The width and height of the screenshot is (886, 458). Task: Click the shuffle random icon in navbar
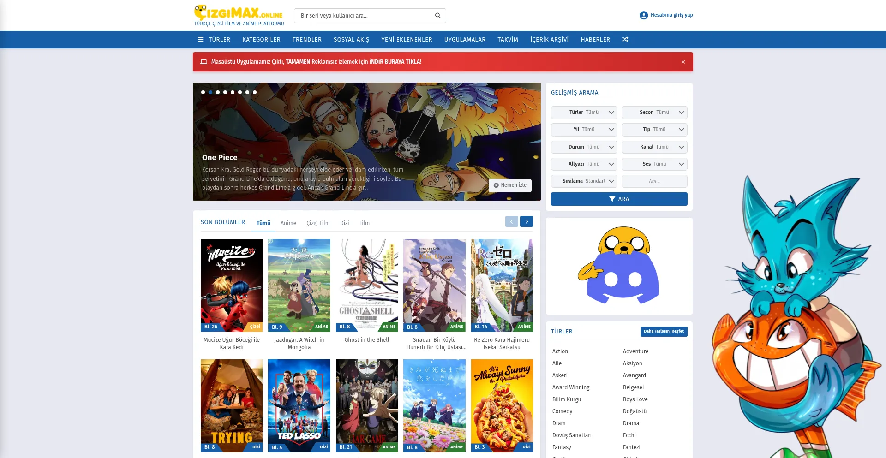click(625, 40)
